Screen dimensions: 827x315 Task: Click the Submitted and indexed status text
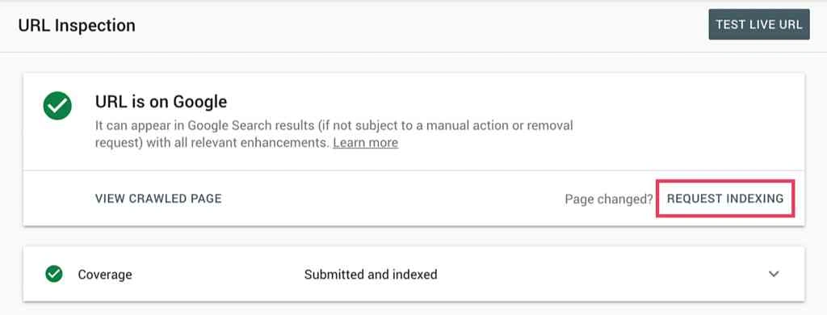[371, 275]
